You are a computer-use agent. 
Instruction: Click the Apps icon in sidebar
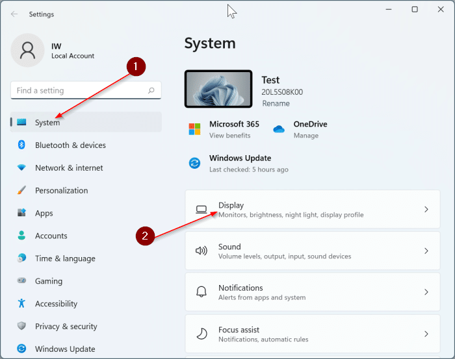point(21,213)
